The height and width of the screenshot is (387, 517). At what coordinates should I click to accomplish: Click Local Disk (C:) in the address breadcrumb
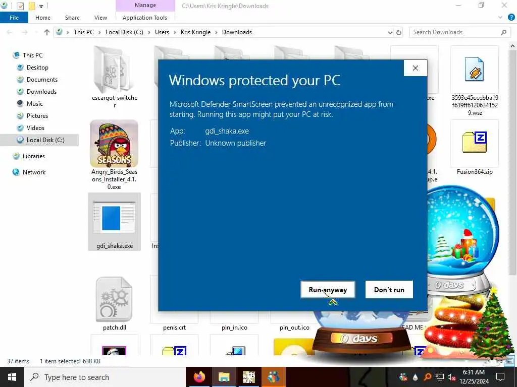124,32
